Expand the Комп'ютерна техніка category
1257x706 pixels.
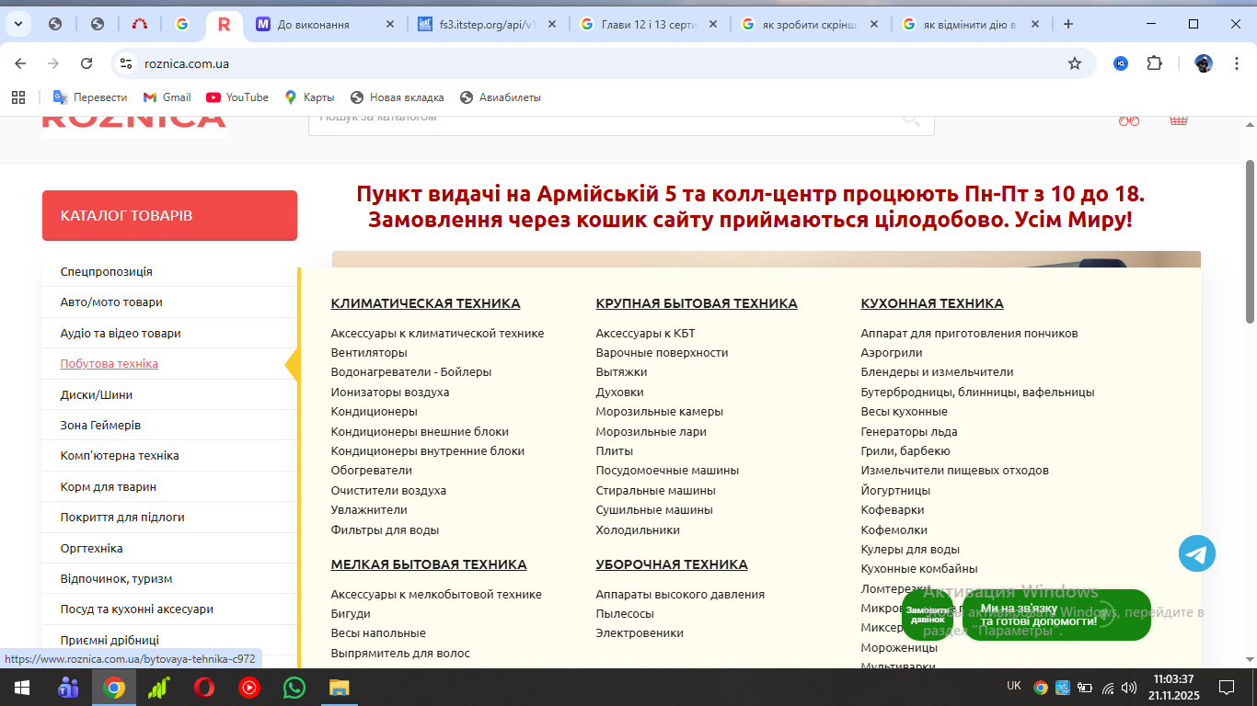[120, 456]
